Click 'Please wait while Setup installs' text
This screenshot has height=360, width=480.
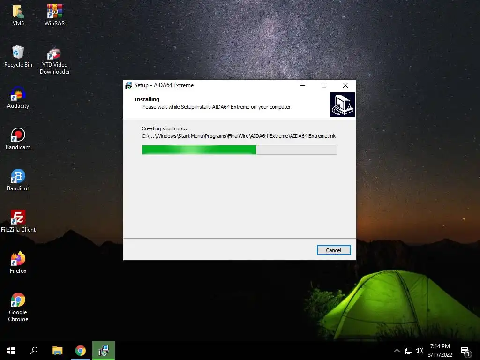pos(217,107)
